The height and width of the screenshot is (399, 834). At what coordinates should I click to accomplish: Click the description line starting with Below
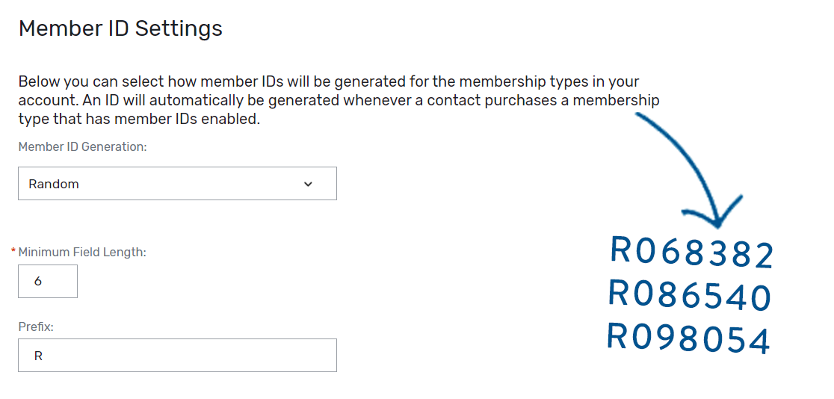click(329, 81)
